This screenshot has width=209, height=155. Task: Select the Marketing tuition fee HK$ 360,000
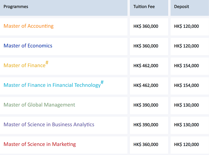(146, 145)
